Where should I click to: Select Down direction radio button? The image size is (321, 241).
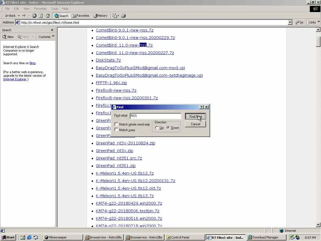point(168,128)
